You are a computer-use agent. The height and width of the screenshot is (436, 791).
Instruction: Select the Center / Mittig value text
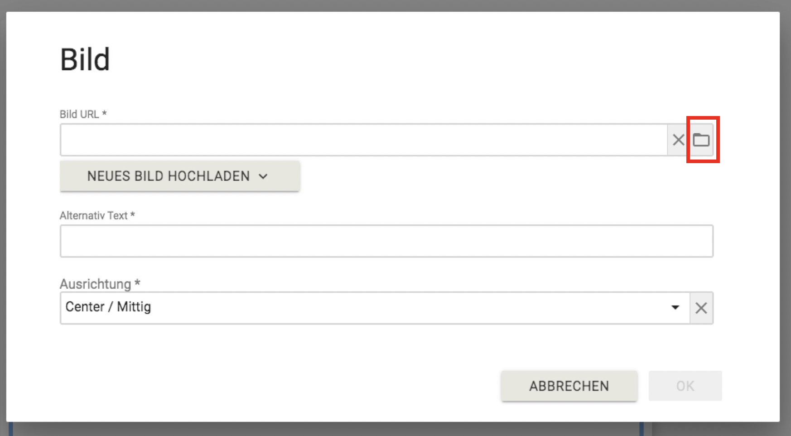(108, 307)
